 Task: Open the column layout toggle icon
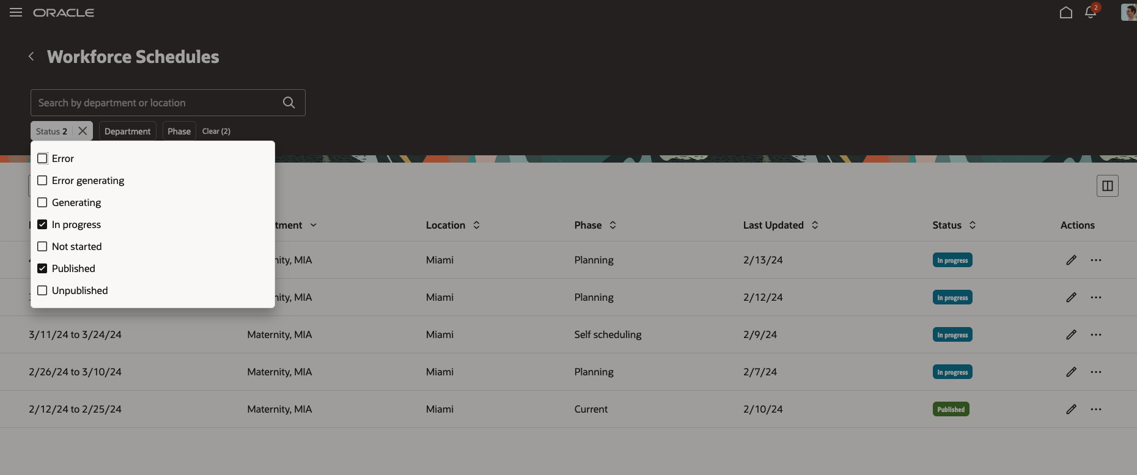tap(1107, 186)
